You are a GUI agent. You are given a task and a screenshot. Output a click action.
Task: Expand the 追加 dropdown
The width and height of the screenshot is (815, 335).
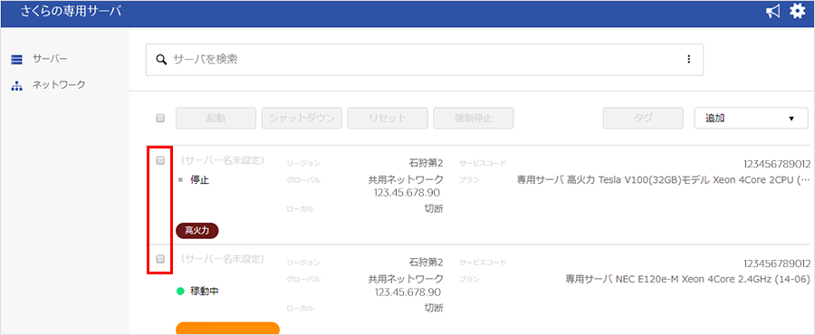(x=751, y=119)
